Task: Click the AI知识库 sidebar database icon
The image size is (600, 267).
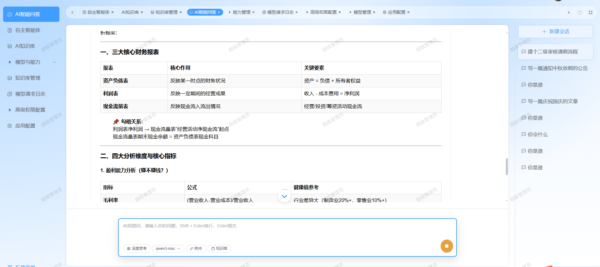Action: tap(10, 46)
